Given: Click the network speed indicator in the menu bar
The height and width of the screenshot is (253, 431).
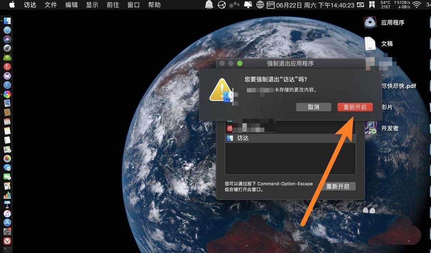Looking at the screenshot, I should (402, 5).
